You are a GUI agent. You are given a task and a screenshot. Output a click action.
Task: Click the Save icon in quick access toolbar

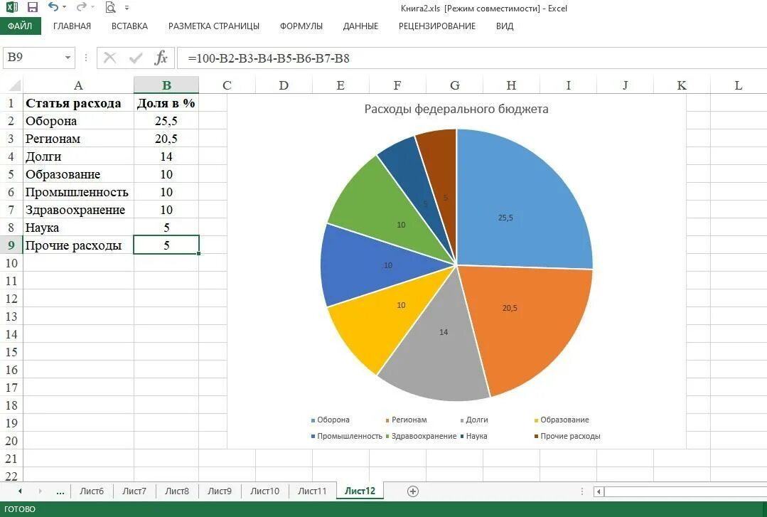(32, 7)
